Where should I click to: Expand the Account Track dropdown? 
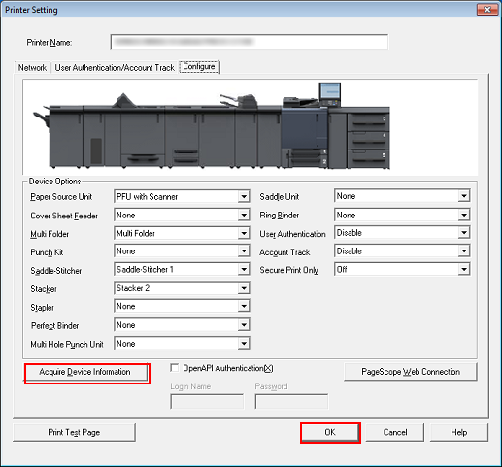402,250
